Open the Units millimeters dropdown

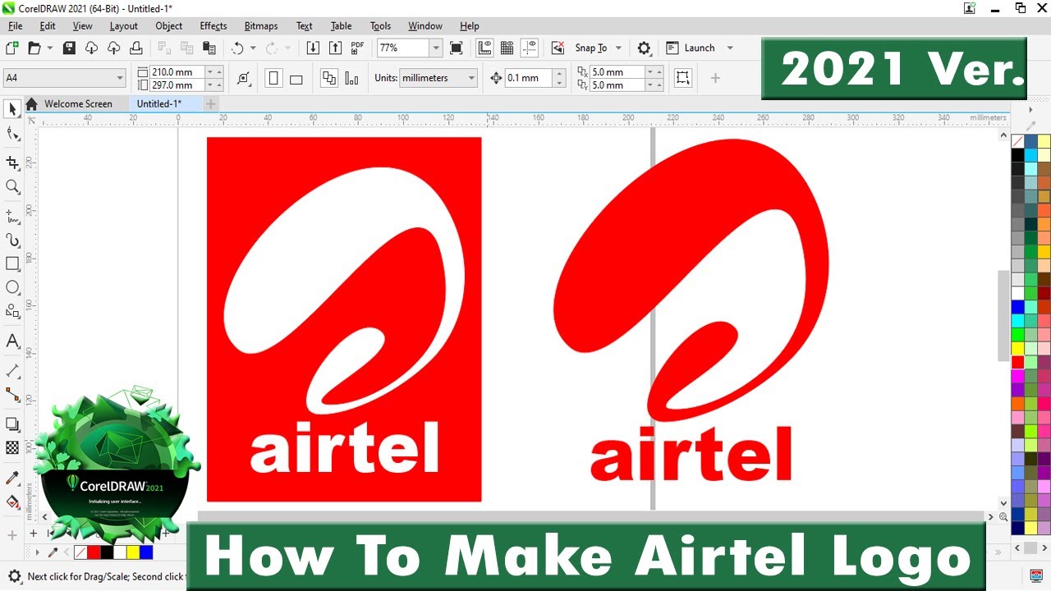click(x=472, y=78)
